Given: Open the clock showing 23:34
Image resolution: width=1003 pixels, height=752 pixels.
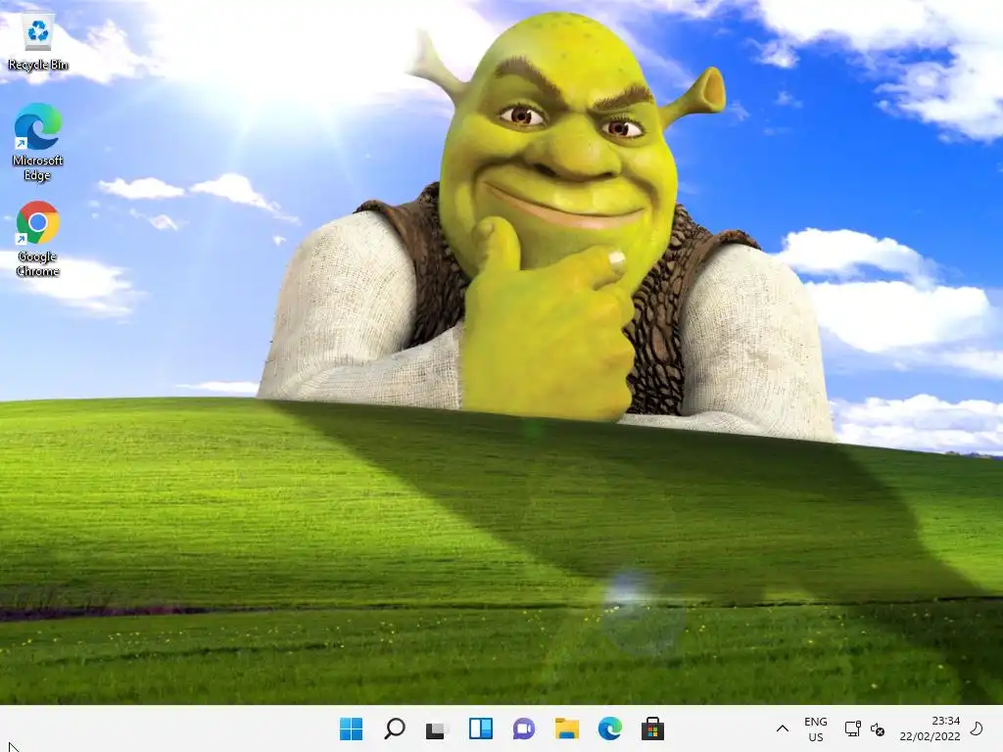Looking at the screenshot, I should coord(930,728).
